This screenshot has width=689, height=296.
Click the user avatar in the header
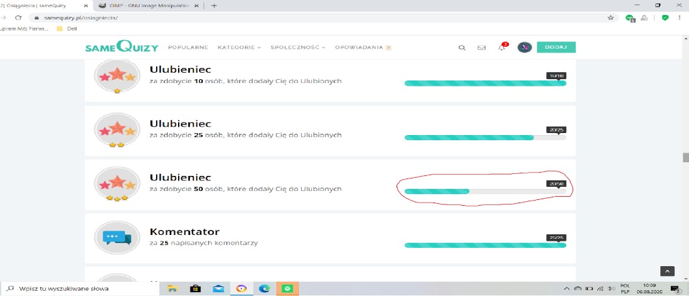click(525, 47)
